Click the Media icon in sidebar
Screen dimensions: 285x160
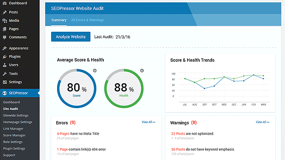[x=4, y=21]
